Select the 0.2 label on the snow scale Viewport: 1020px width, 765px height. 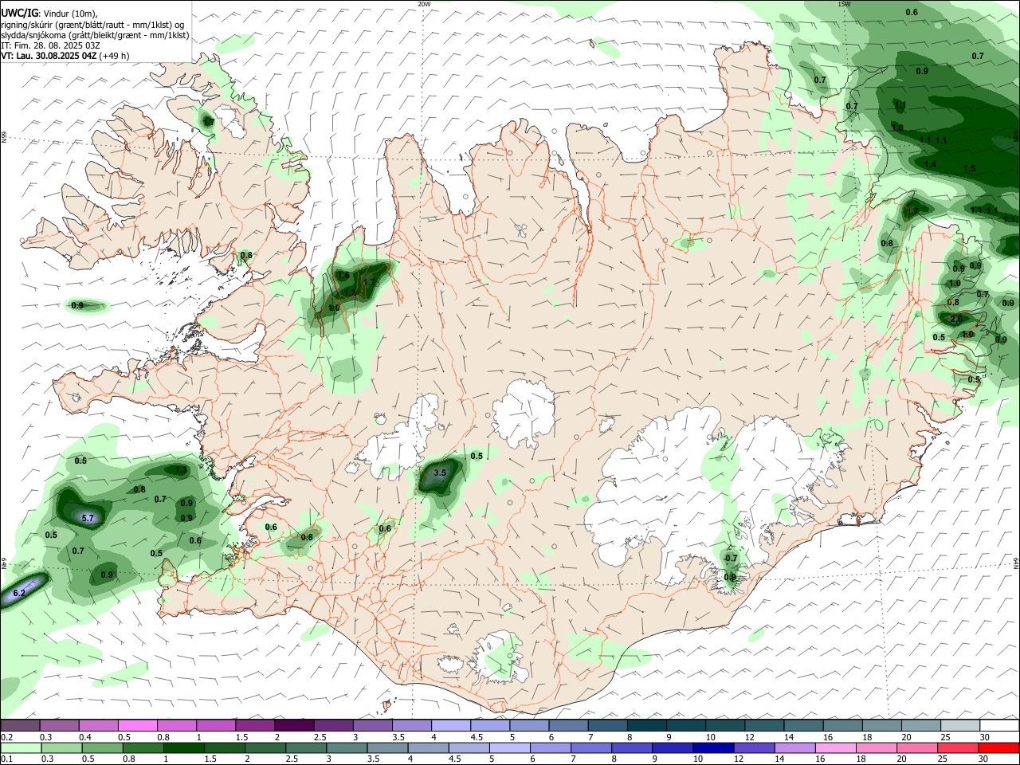6,737
